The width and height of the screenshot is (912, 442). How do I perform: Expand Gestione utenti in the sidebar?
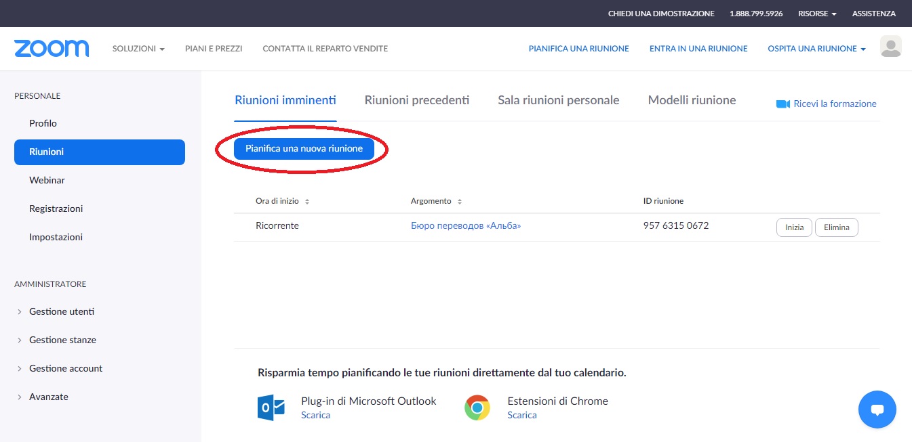tap(62, 311)
